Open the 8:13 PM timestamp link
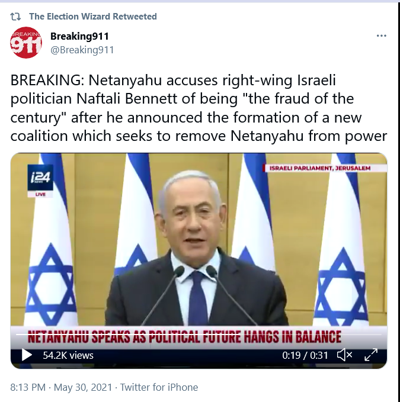 28,387
